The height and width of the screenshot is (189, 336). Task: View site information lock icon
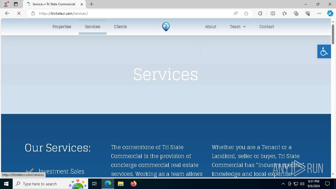33,13
